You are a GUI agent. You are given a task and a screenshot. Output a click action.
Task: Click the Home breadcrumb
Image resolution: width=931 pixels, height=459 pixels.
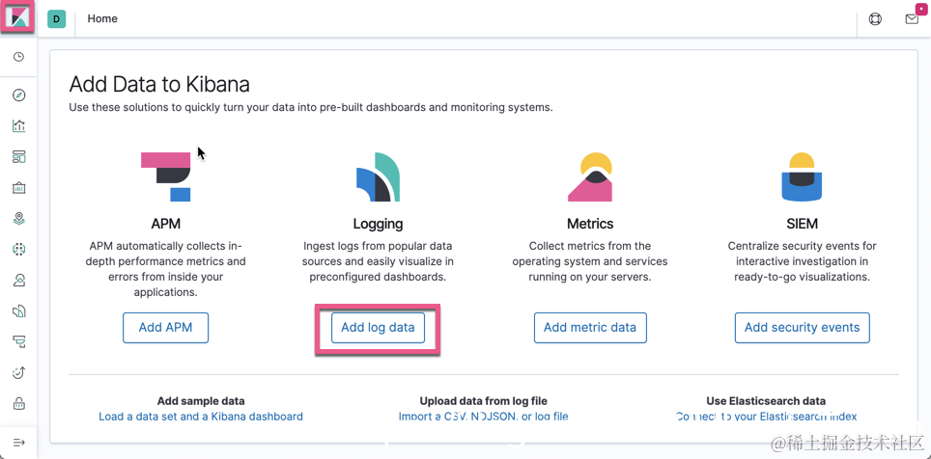click(102, 19)
